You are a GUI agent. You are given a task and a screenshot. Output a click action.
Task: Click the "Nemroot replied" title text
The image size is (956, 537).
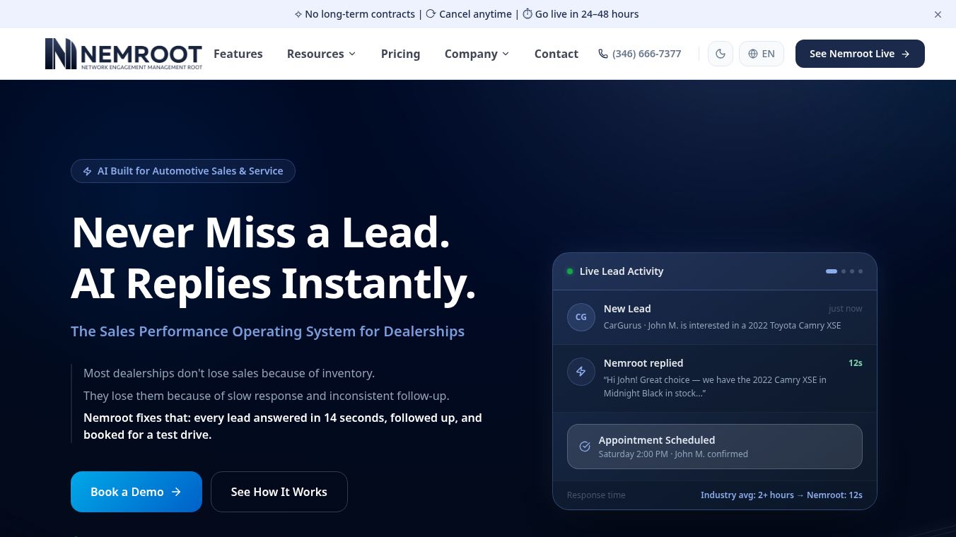tap(643, 363)
